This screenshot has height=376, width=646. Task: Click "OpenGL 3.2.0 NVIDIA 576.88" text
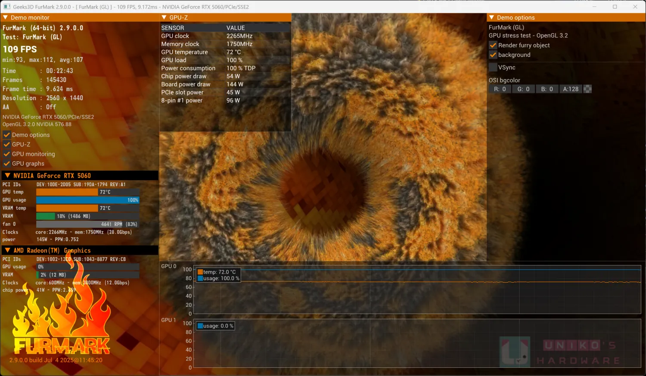[37, 124]
